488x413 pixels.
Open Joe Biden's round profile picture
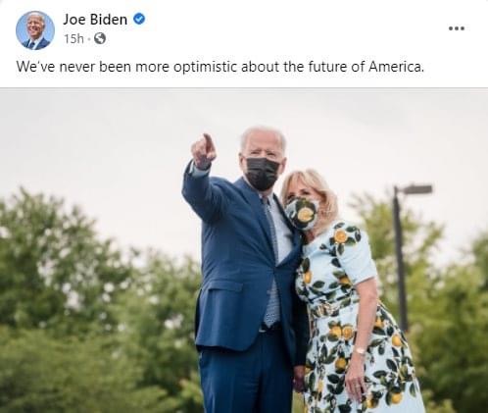click(35, 30)
